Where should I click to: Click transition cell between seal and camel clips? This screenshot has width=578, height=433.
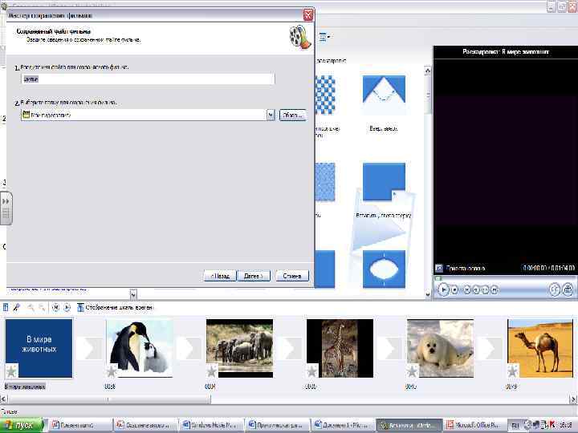490,348
